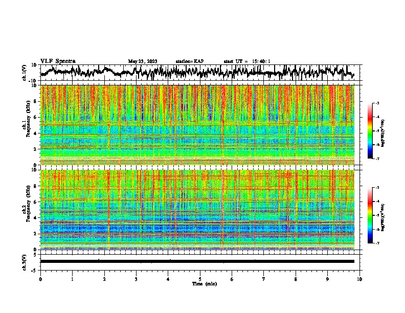Screen dimensions: 405x313
Task: Click the "6" kHz tick of ch.1 spectrogram
Action: 35,117
